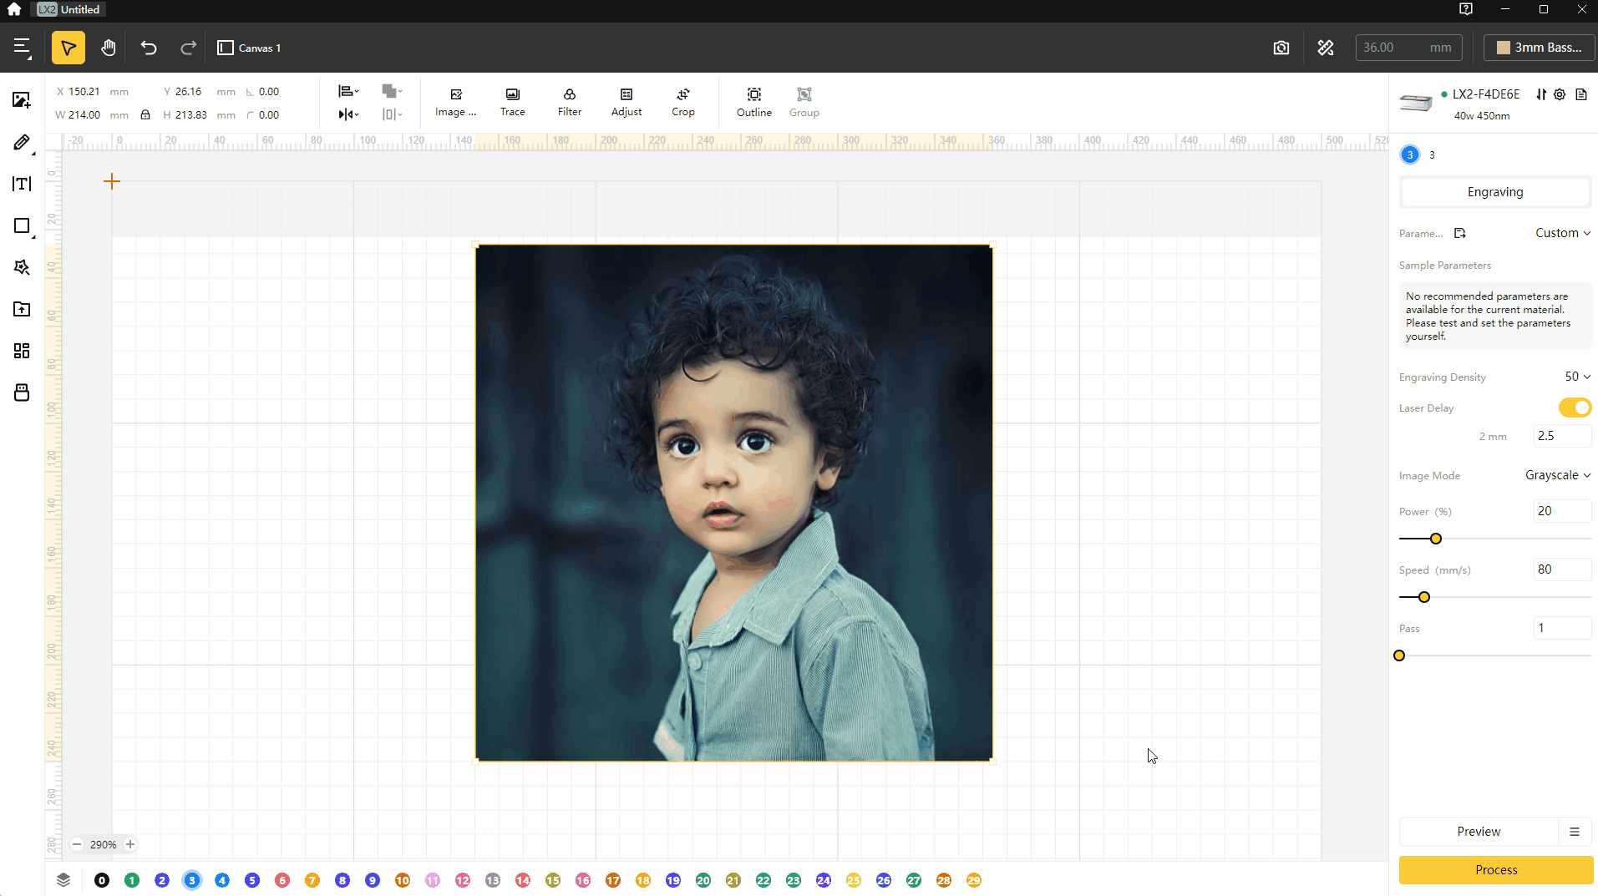Toggle the aspect ratio lock icon

[145, 114]
